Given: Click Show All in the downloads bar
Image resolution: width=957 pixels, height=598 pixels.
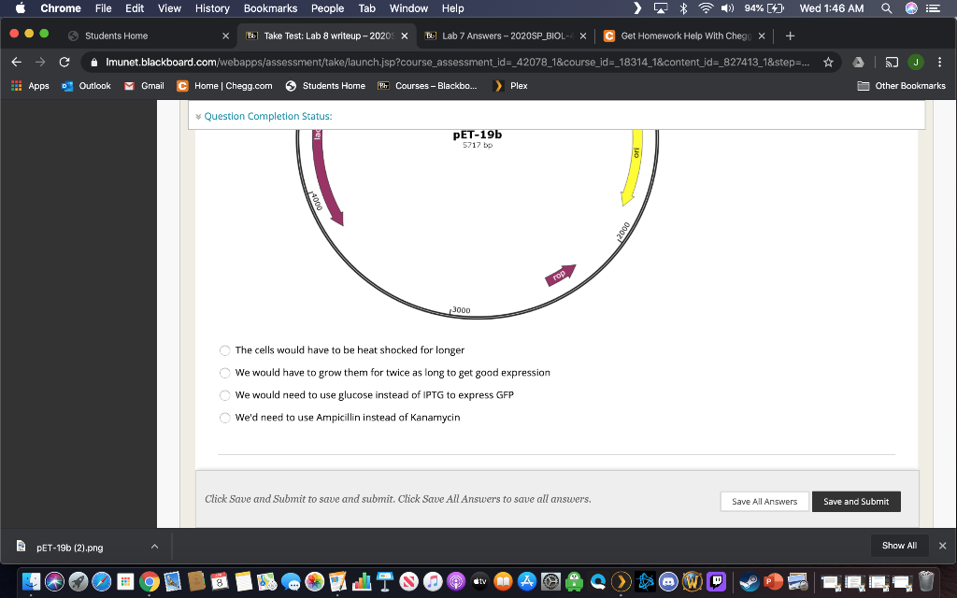Looking at the screenshot, I should coord(898,545).
